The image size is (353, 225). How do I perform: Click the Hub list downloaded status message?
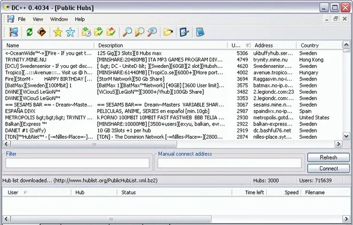tap(80, 180)
